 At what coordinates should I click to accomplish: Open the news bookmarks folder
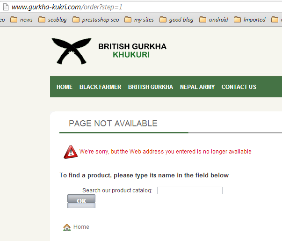[22, 20]
